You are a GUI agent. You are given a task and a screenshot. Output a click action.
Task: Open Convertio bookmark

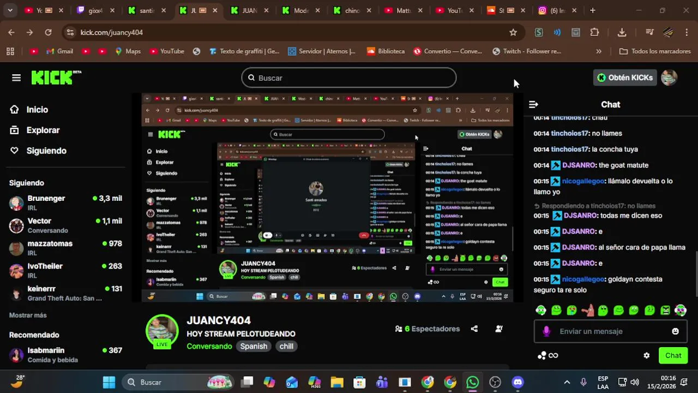point(448,51)
